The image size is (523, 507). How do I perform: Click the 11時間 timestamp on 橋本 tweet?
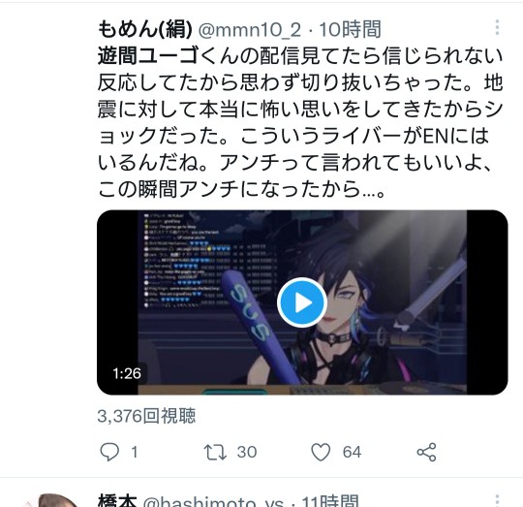[x=330, y=501]
